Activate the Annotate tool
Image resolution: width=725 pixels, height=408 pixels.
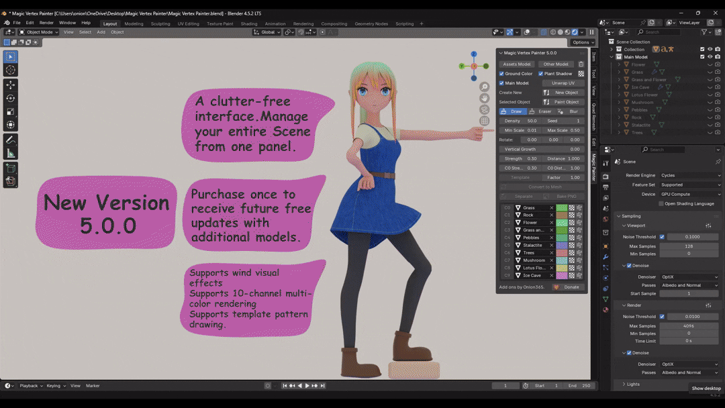[11, 140]
